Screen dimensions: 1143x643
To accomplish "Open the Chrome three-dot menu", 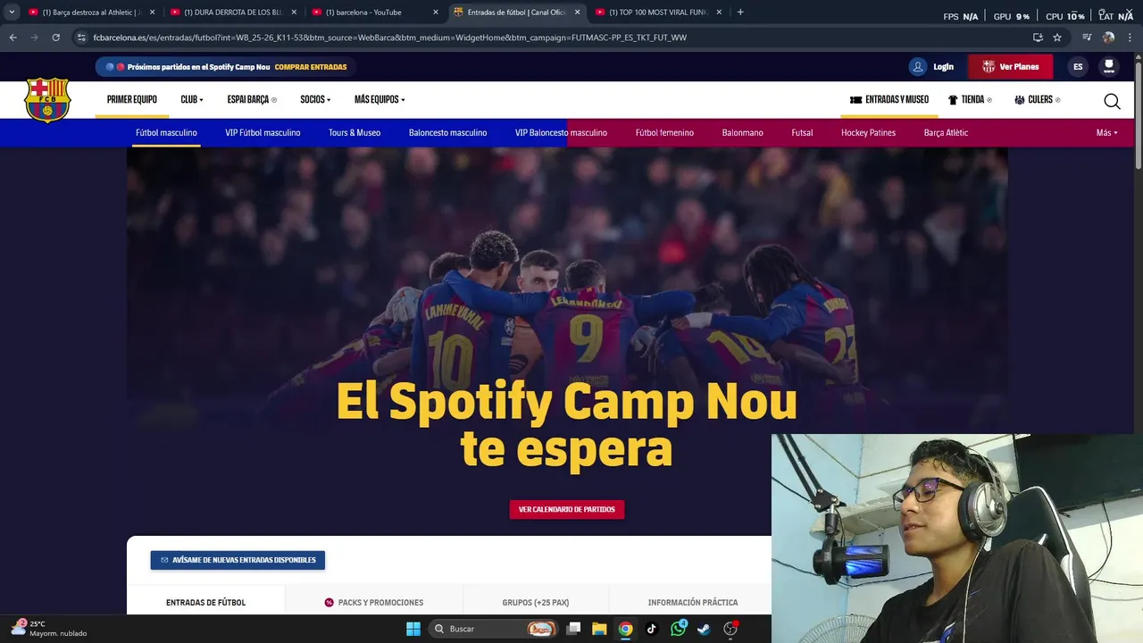I will [1130, 38].
